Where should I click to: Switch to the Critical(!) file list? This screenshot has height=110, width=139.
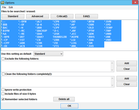click(x=62, y=16)
